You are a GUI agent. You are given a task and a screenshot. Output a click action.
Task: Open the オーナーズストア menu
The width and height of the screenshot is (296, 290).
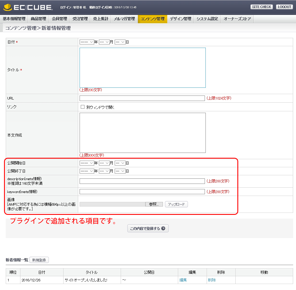237,19
